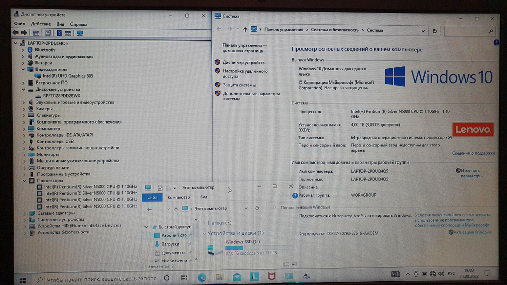The height and width of the screenshot is (285, 507).
Task: Select Загрузки in Quick access
Action: coord(170,244)
